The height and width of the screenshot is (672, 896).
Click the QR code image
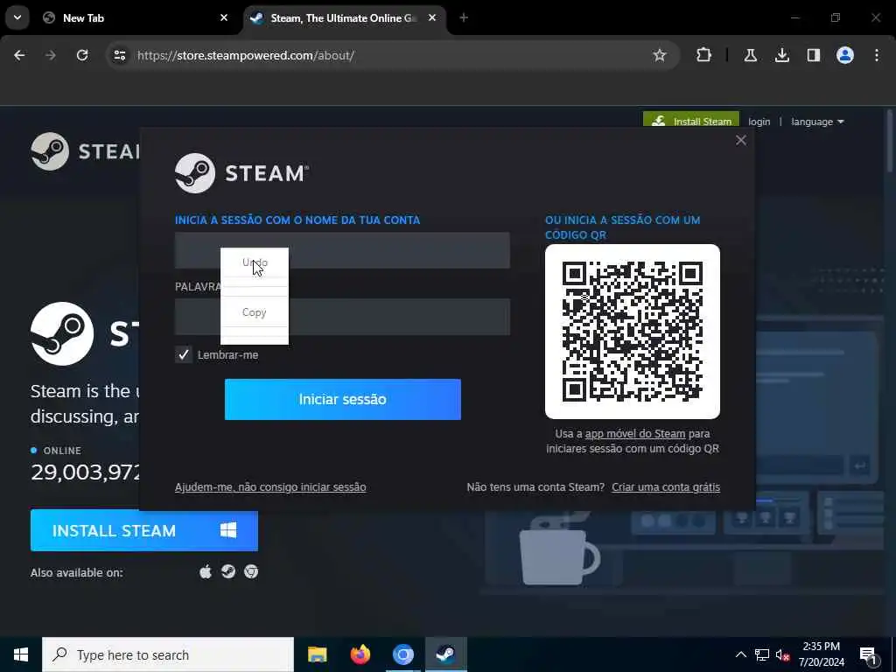point(632,332)
